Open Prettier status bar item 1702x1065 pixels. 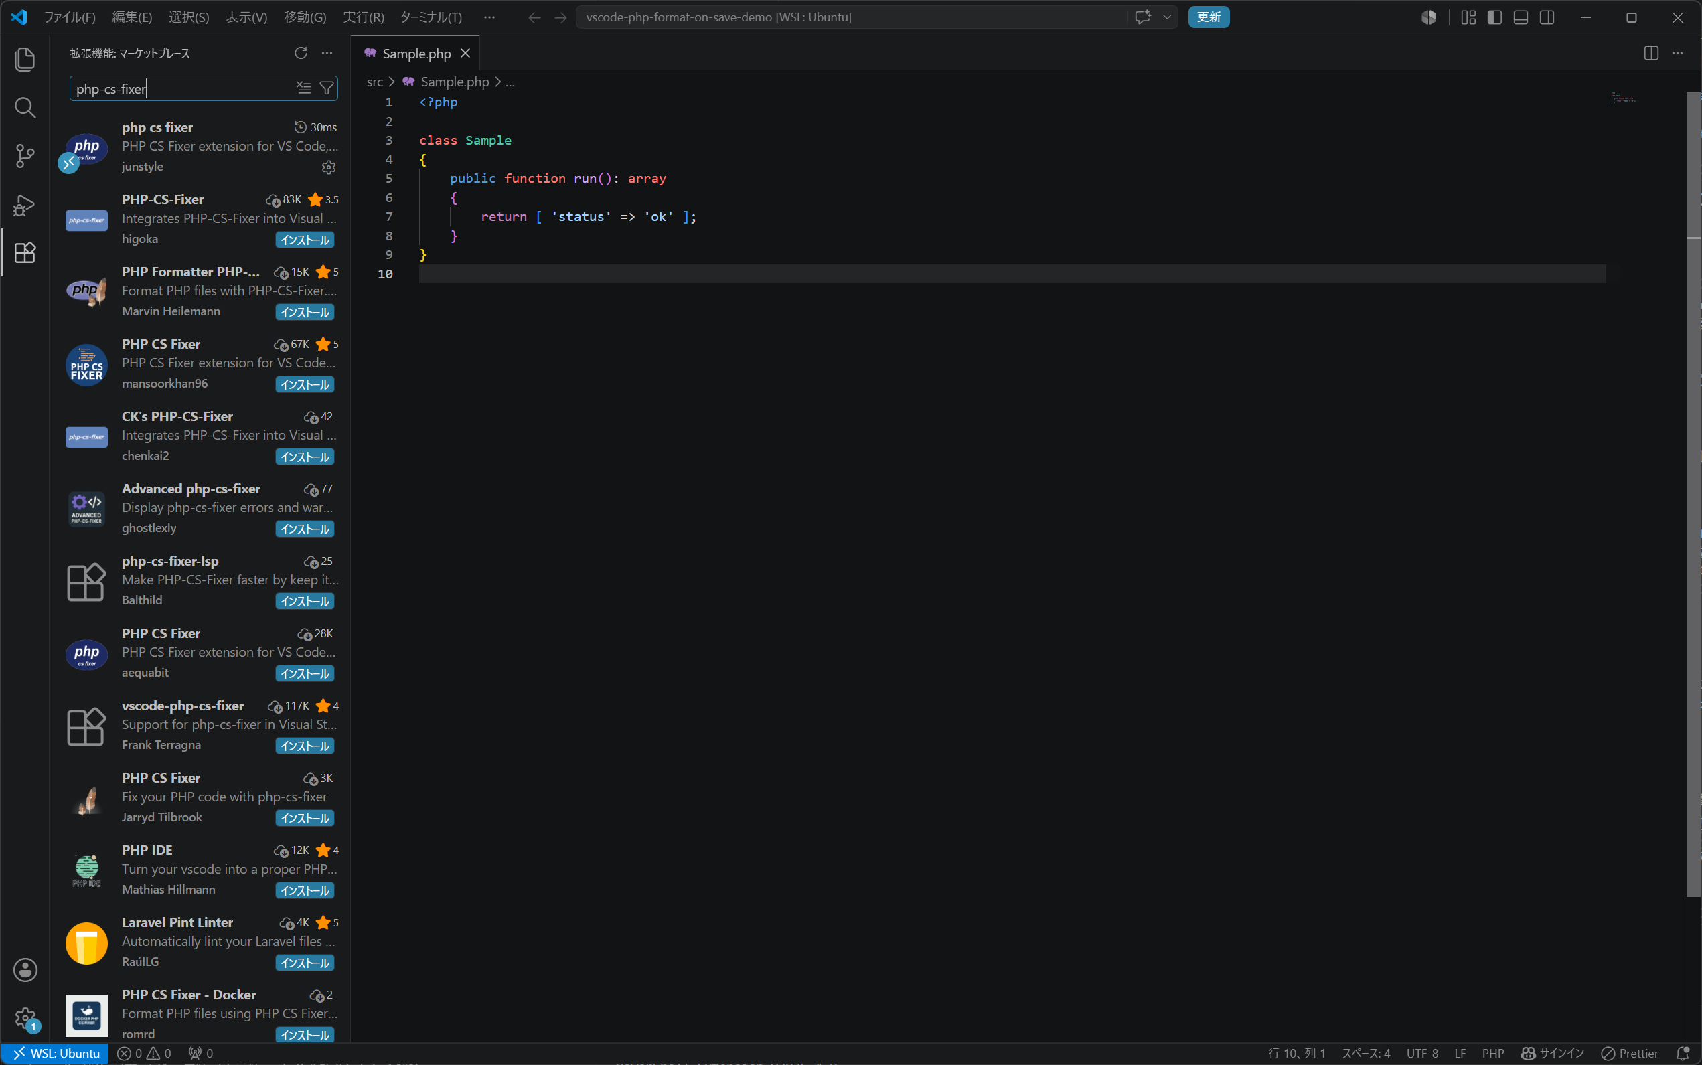1630,1054
